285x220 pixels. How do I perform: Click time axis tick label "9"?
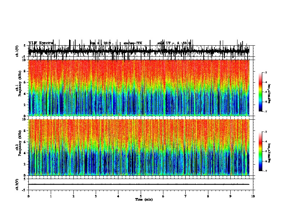tap(230, 196)
